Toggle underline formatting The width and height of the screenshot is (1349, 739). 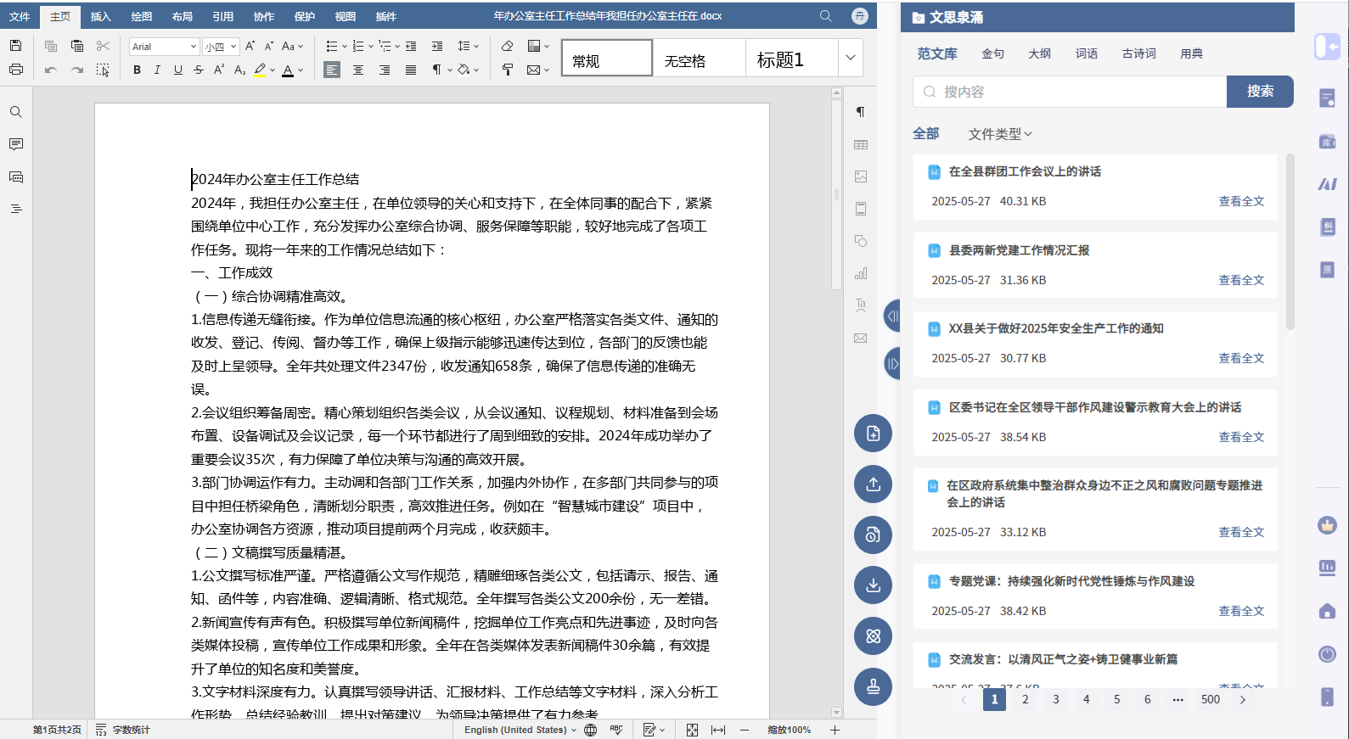click(178, 70)
